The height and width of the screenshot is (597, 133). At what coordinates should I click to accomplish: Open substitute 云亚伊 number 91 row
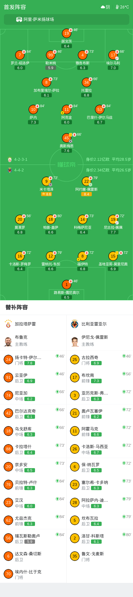pos(33,378)
